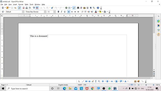
Task: Apply Font Color red A
Action: (96, 12)
